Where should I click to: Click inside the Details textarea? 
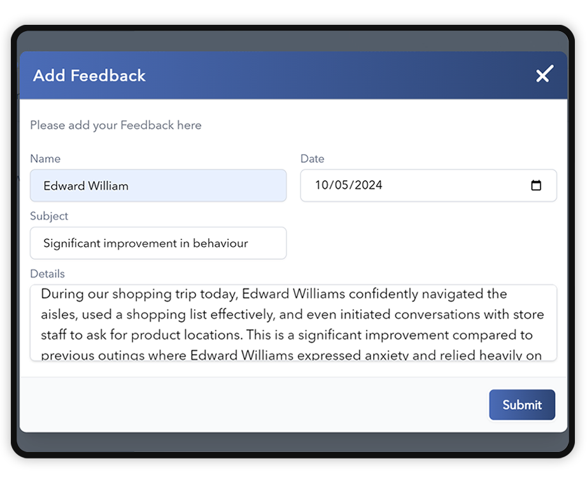point(293,322)
